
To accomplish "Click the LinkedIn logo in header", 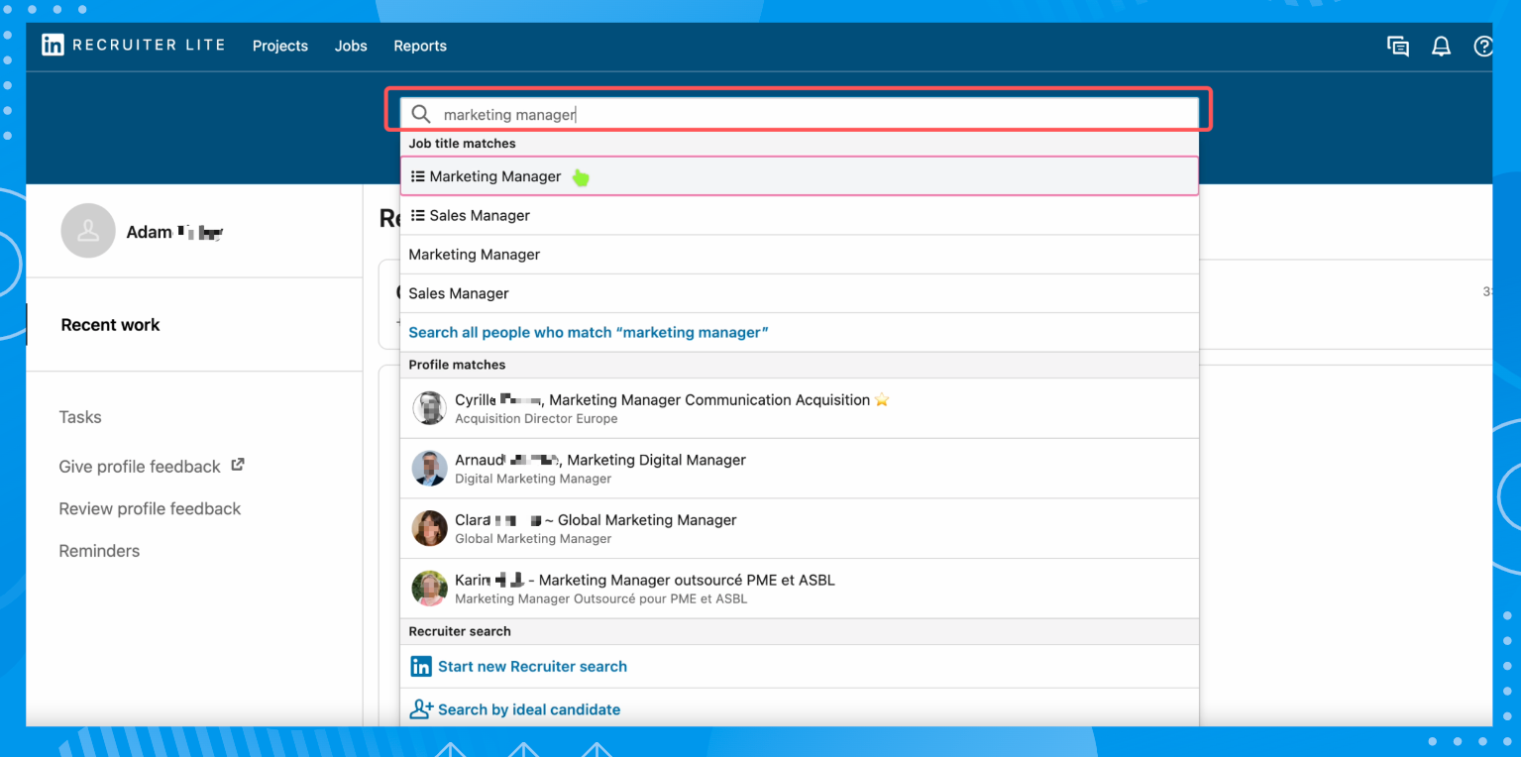I will [x=53, y=45].
